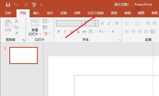Image resolution: width=159 pixels, height=96 pixels.
Task: Click the Save icon in quick access toolbar
Action: point(8,5)
